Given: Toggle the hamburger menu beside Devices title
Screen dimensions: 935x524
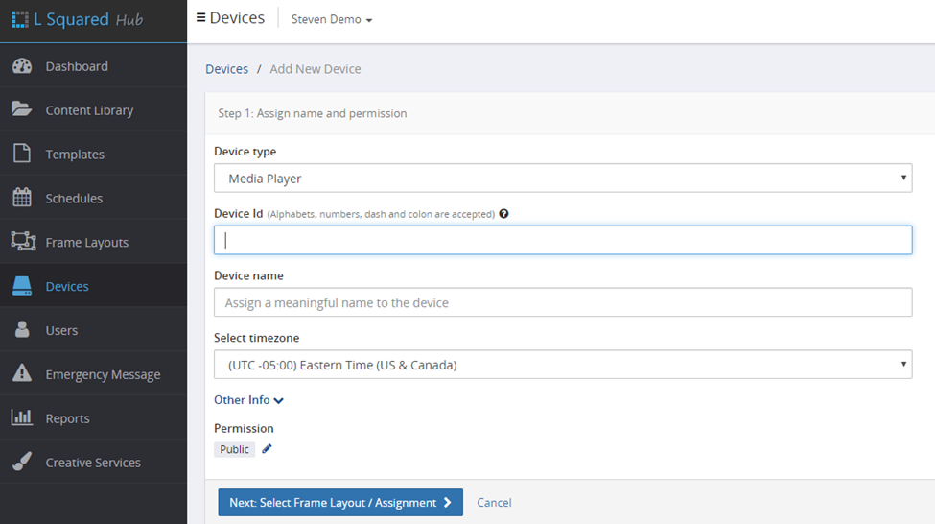Looking at the screenshot, I should pos(200,18).
